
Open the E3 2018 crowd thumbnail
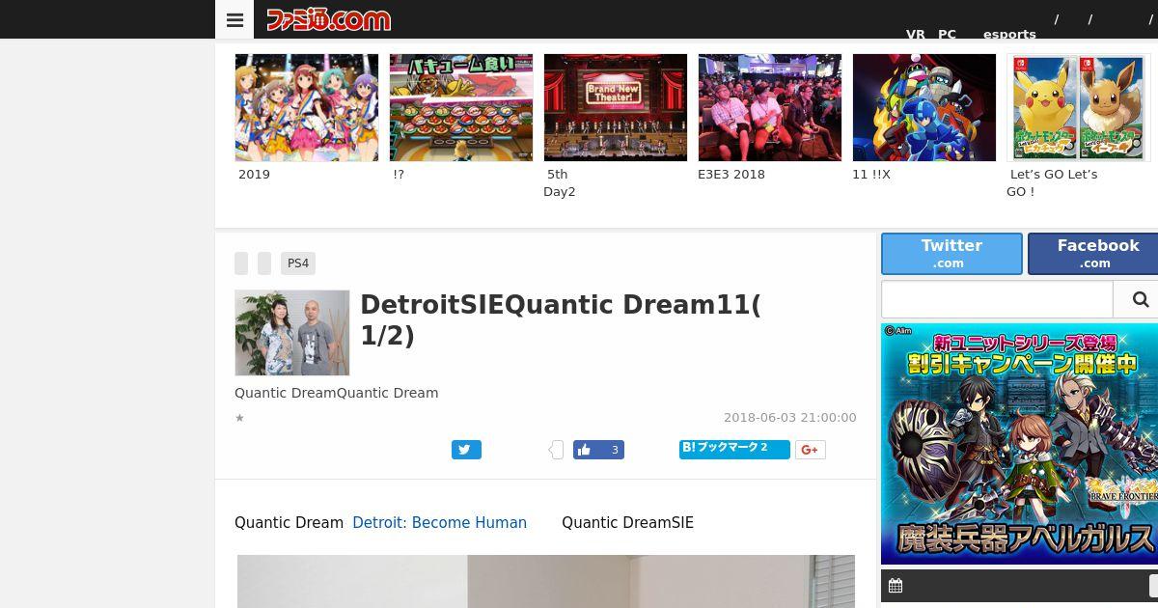point(770,107)
